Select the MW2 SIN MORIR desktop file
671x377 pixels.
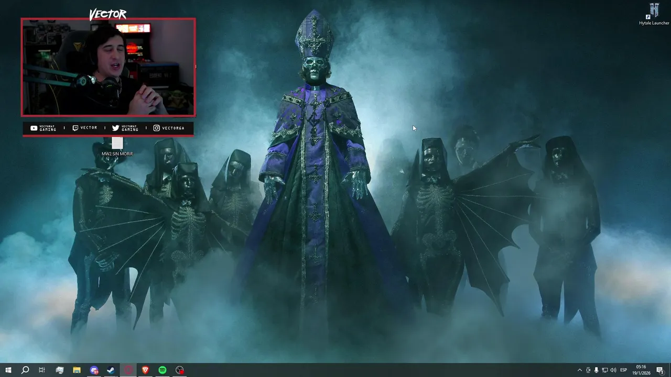(117, 147)
